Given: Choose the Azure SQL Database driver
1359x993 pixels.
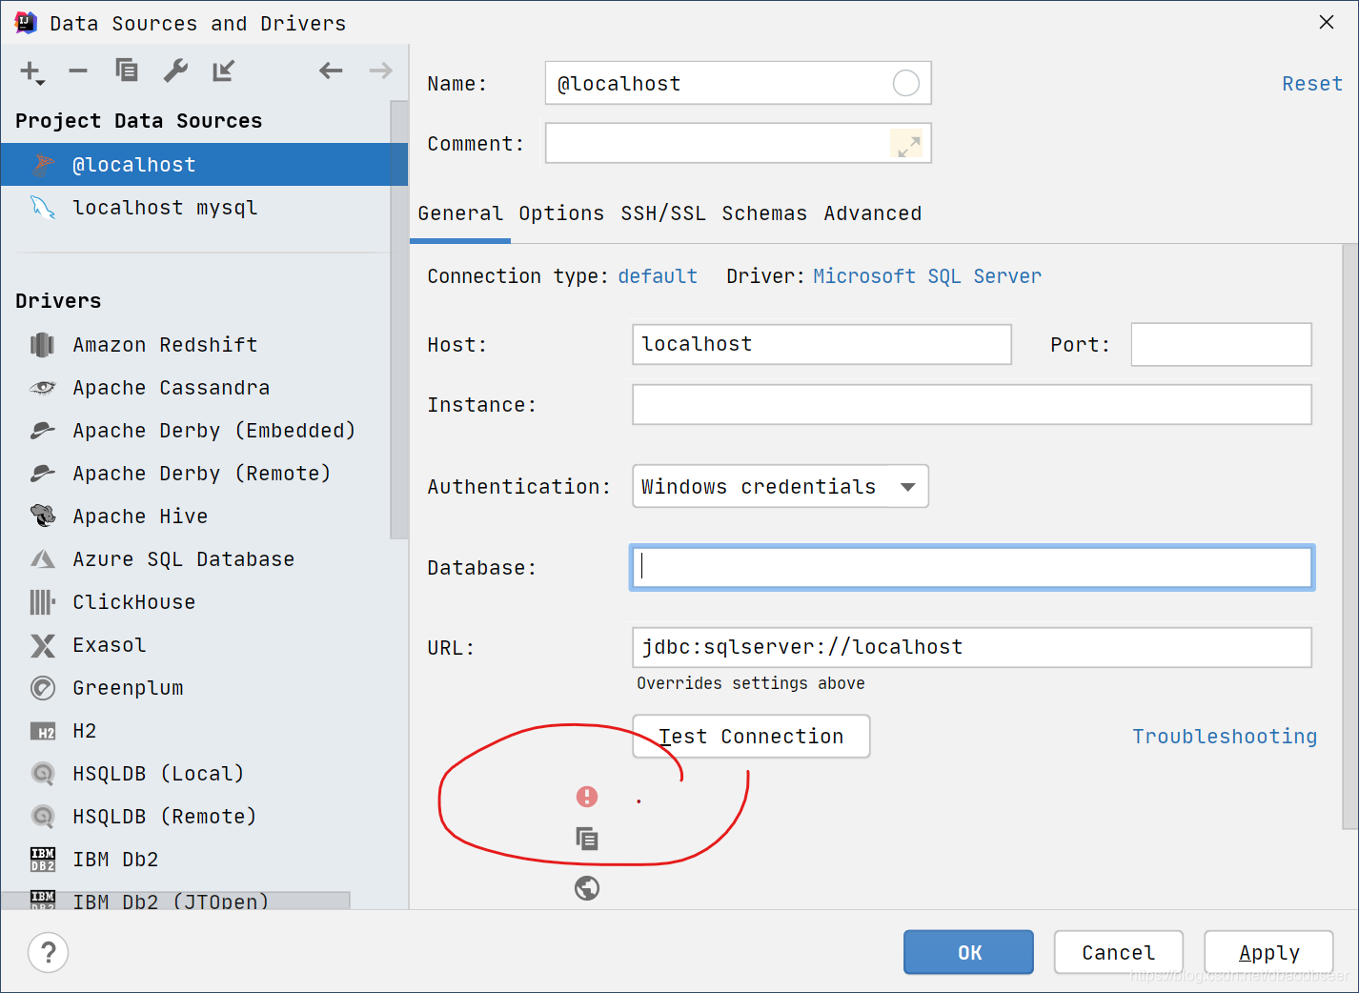Looking at the screenshot, I should click(x=195, y=559).
